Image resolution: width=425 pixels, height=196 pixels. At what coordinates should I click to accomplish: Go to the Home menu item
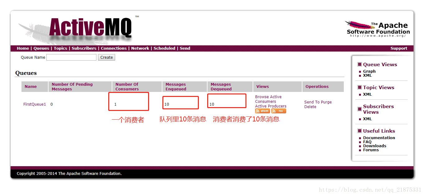(23, 48)
